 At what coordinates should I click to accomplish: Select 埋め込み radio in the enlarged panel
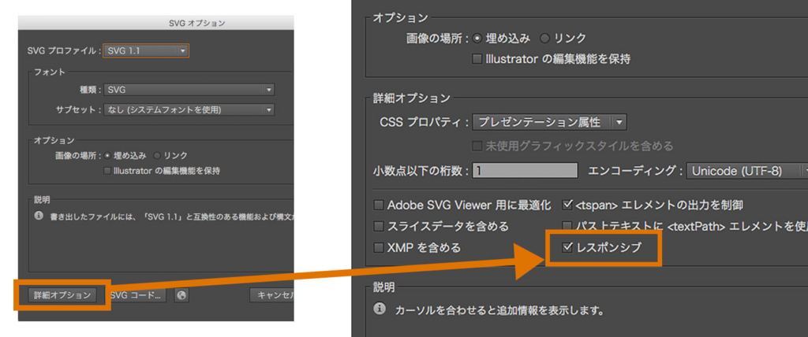click(477, 38)
